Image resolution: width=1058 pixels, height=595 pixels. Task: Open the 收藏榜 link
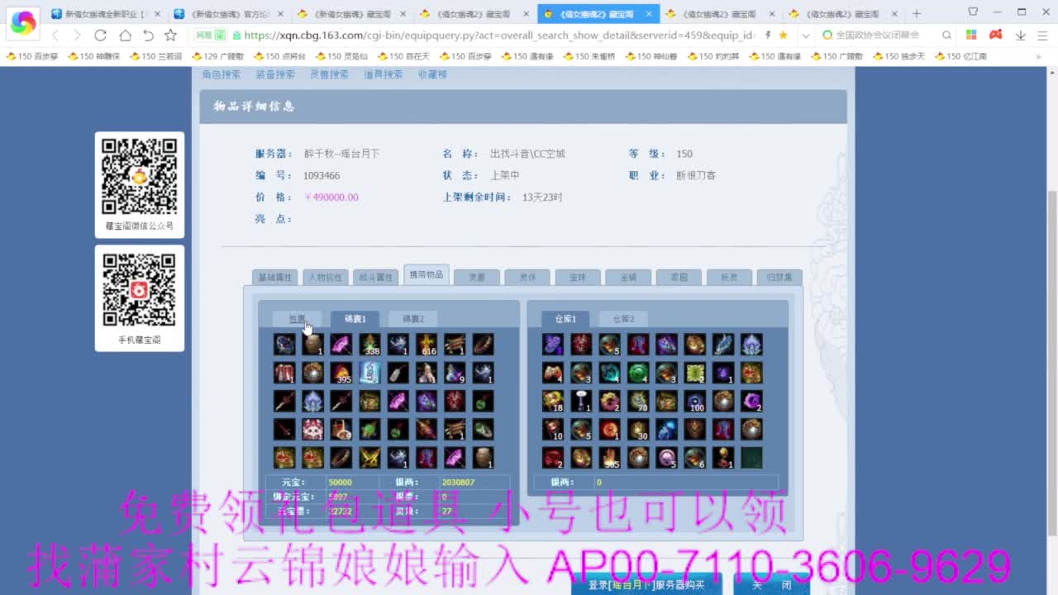(x=432, y=74)
